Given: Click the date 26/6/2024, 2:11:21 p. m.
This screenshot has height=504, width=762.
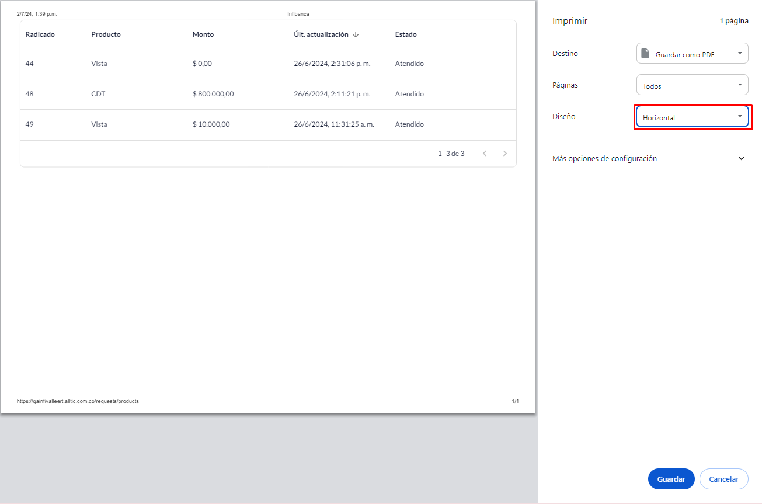Looking at the screenshot, I should click(x=332, y=94).
